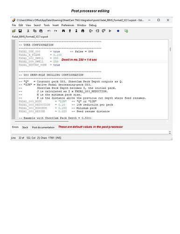The height and width of the screenshot is (234, 180).
Task: Minimize the post editor window
Action: click(x=149, y=20)
